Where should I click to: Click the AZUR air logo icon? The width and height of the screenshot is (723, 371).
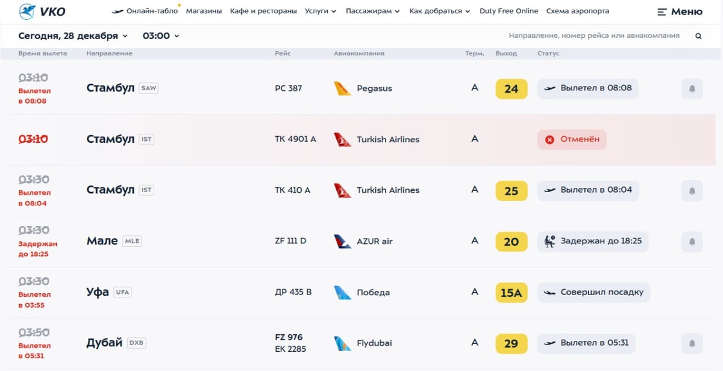point(342,242)
